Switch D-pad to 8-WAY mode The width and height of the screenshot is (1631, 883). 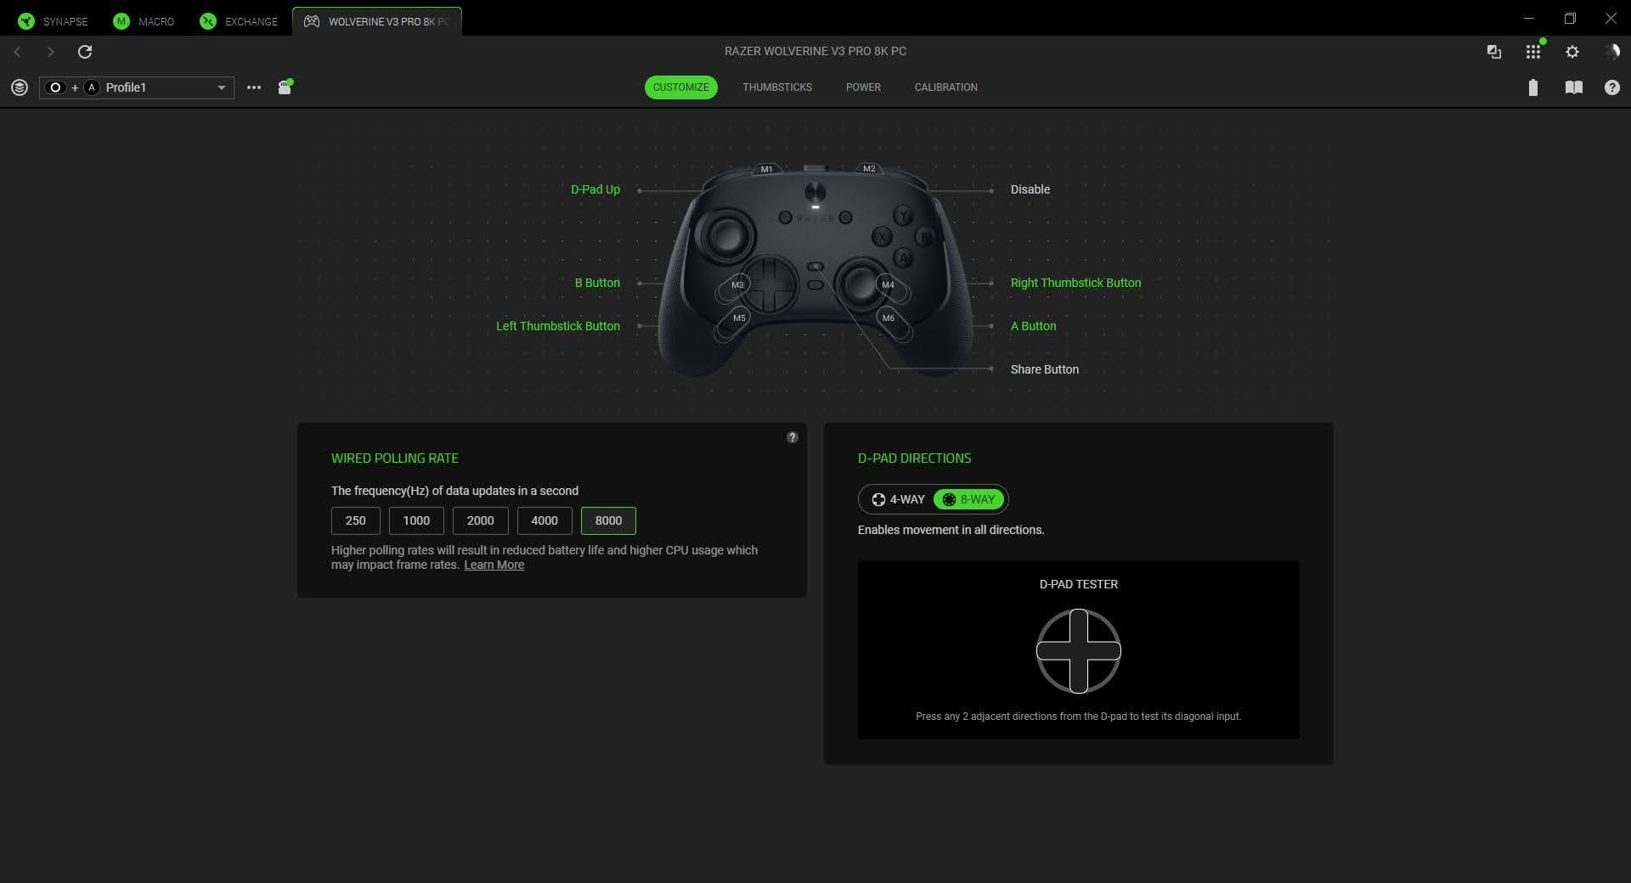(968, 499)
